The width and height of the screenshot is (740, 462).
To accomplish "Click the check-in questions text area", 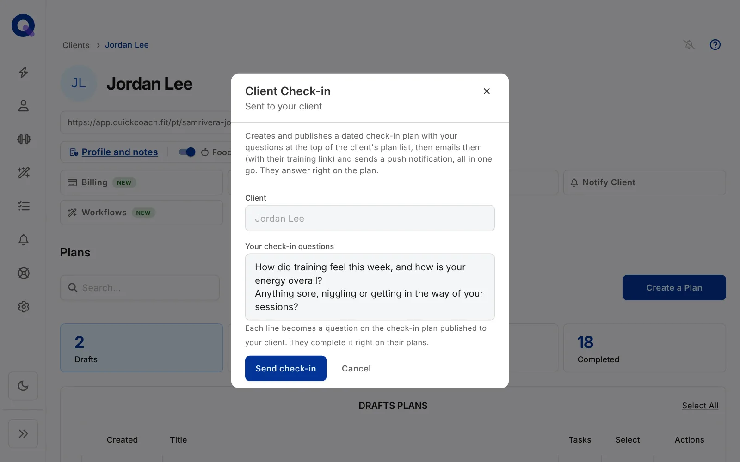I will pos(370,287).
